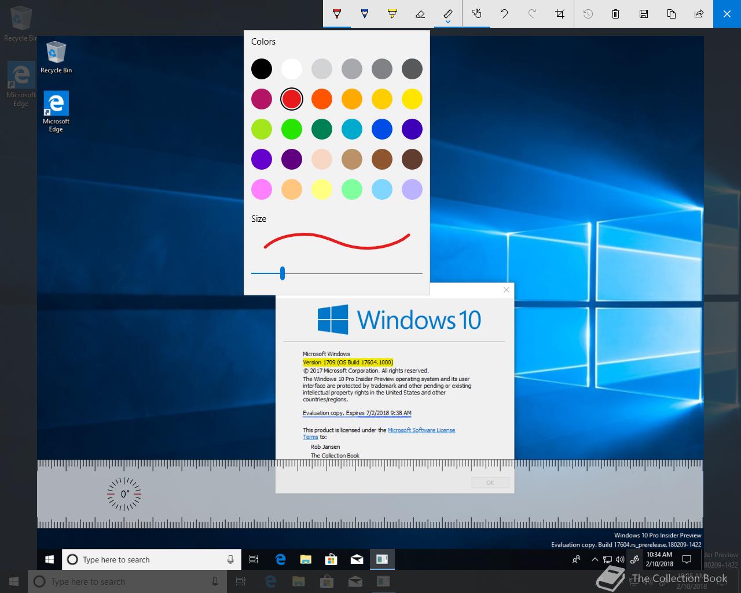Open Action Center icon in captured taskbar
741x593 pixels.
[687, 559]
